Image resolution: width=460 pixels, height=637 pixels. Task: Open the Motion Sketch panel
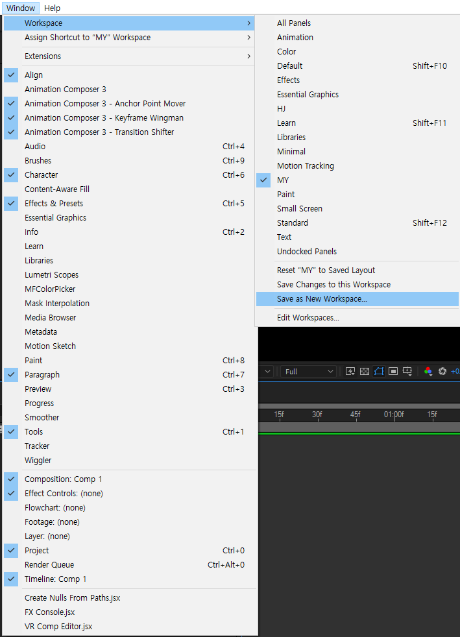pos(129,346)
